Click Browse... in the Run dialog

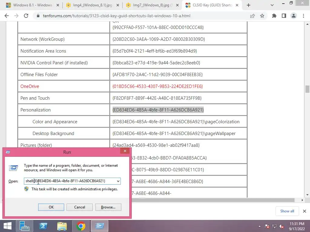(x=108, y=207)
